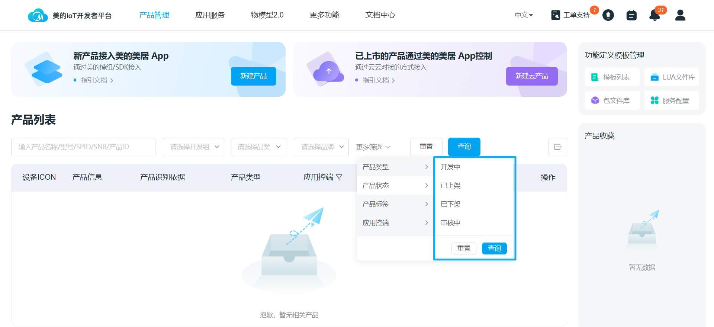This screenshot has width=714, height=327.
Task: Open the LUA文件库 file library
Action: 672,77
